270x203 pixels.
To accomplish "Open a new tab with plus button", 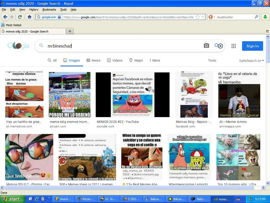I will click(x=70, y=31).
